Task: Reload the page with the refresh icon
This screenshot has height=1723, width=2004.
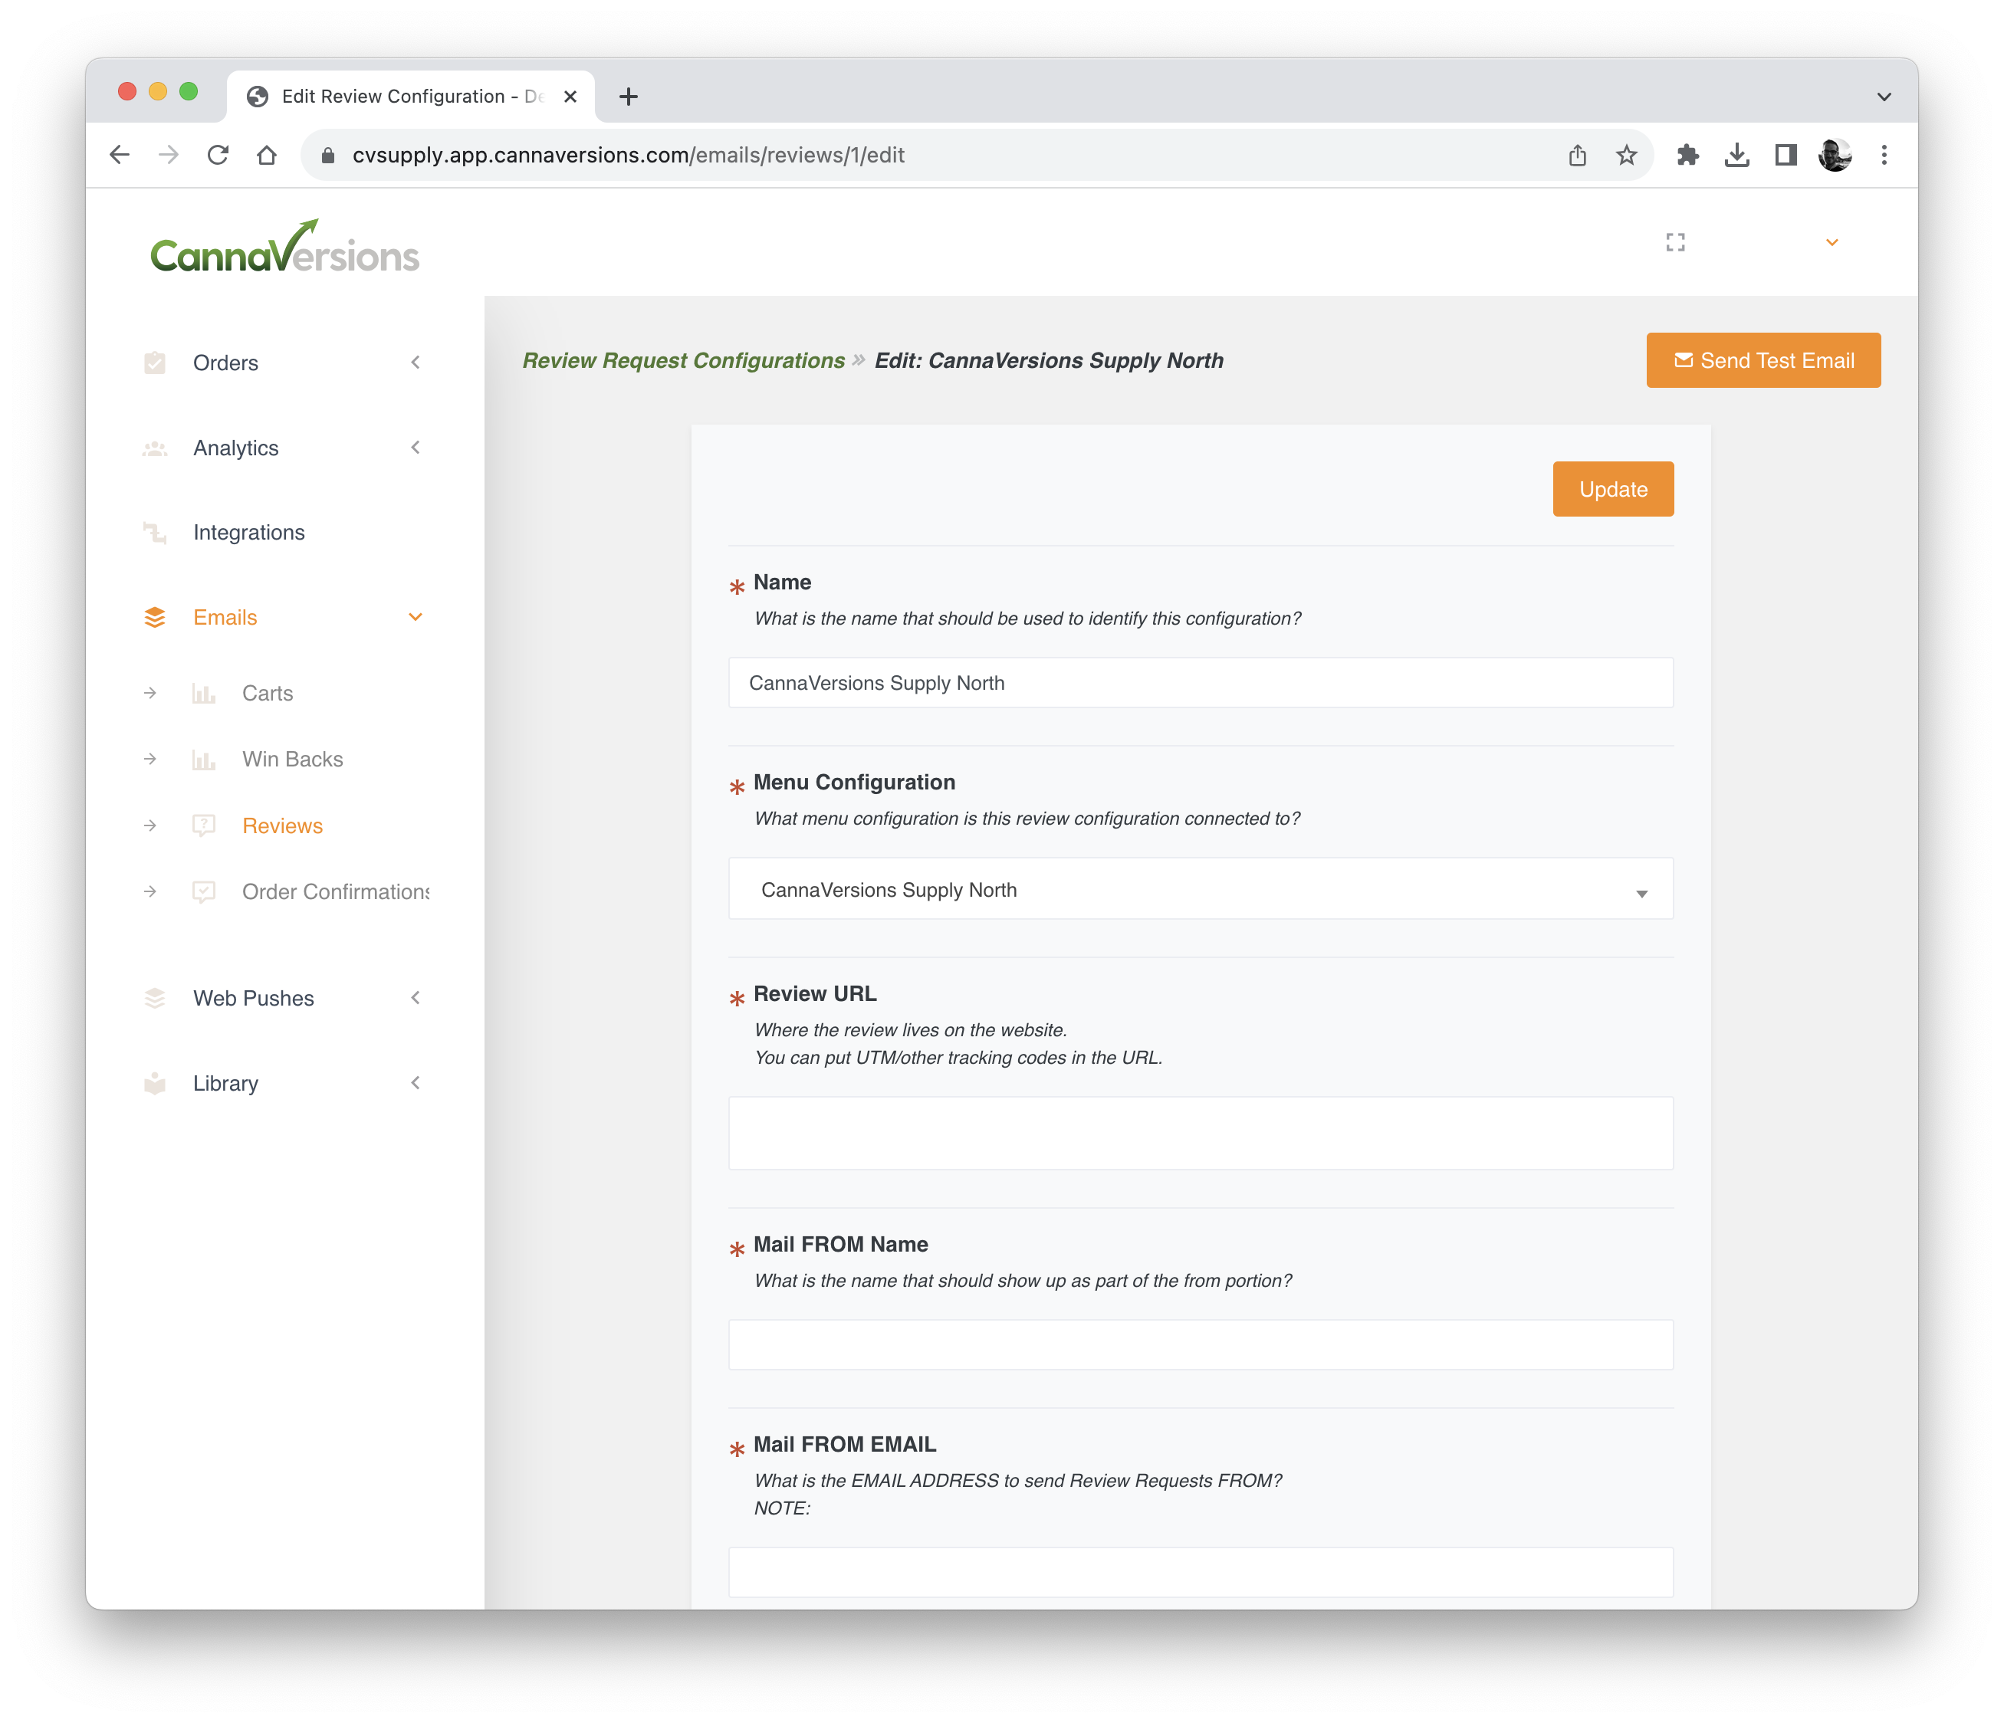Action: 218,155
